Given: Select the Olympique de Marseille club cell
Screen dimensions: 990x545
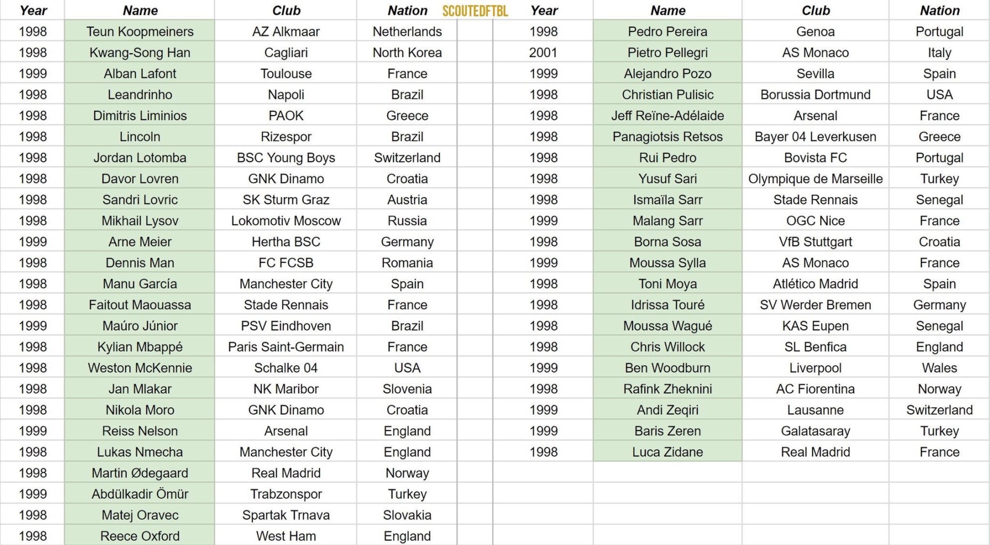Looking at the screenshot, I should [x=815, y=179].
